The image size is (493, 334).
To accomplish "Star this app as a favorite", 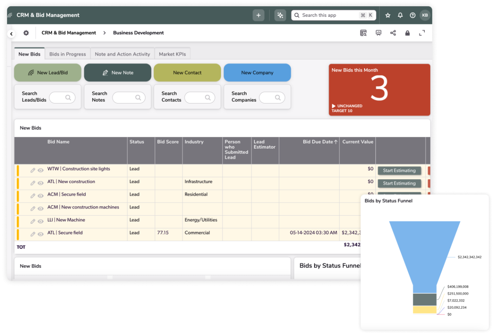I will point(387,15).
